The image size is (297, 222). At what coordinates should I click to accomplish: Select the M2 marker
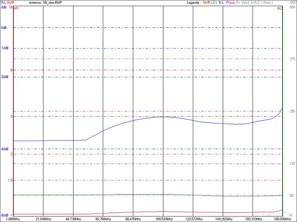(x=279, y=8)
